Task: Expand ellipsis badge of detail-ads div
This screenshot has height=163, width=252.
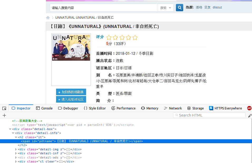Action: [x=68, y=158]
